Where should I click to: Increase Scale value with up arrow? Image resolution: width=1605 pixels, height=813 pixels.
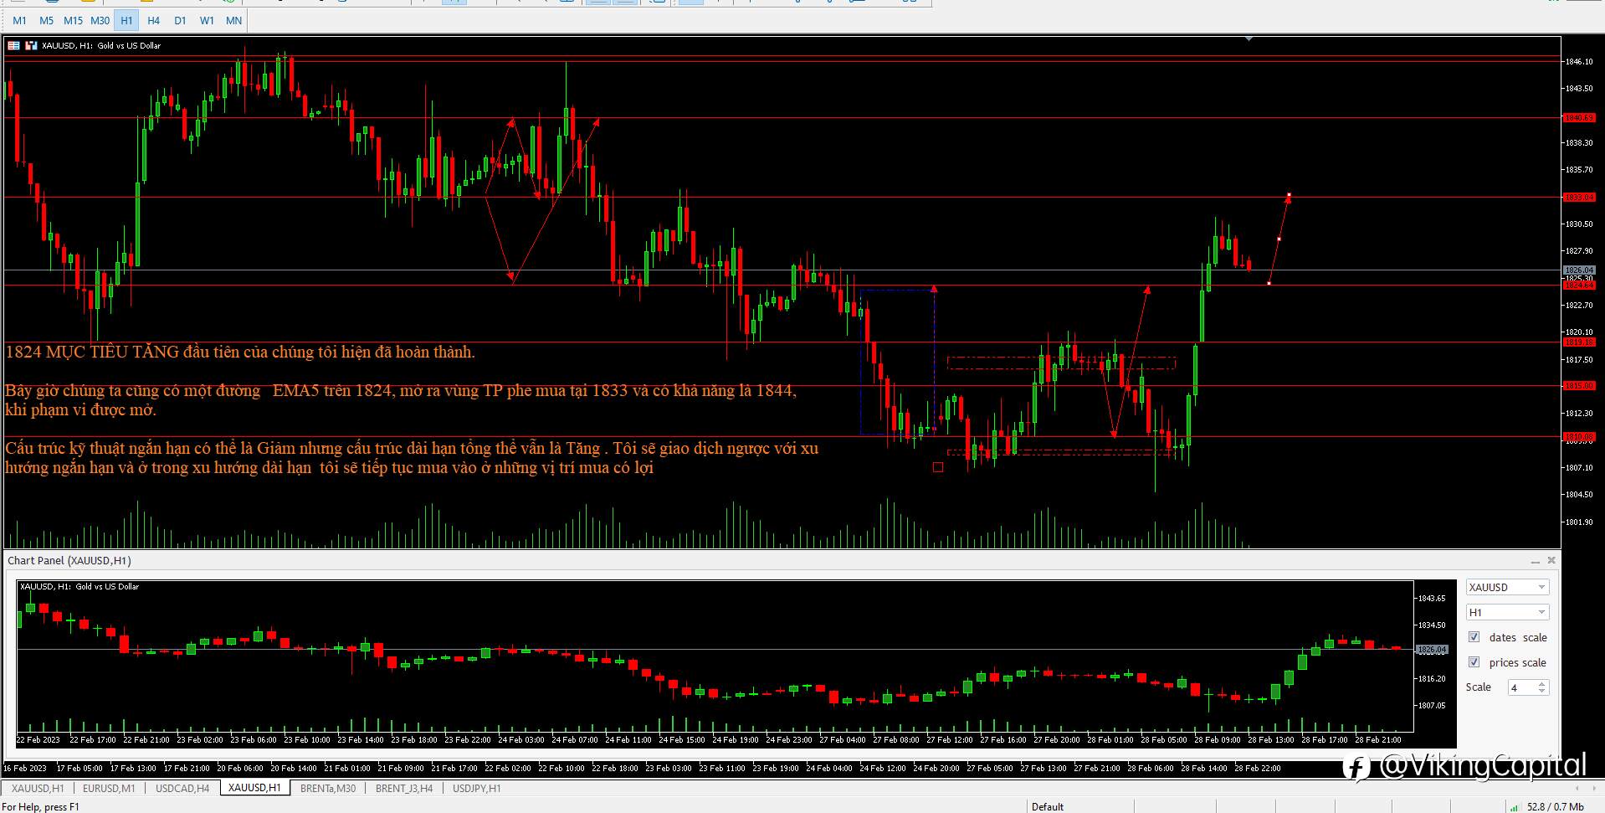coord(1542,683)
